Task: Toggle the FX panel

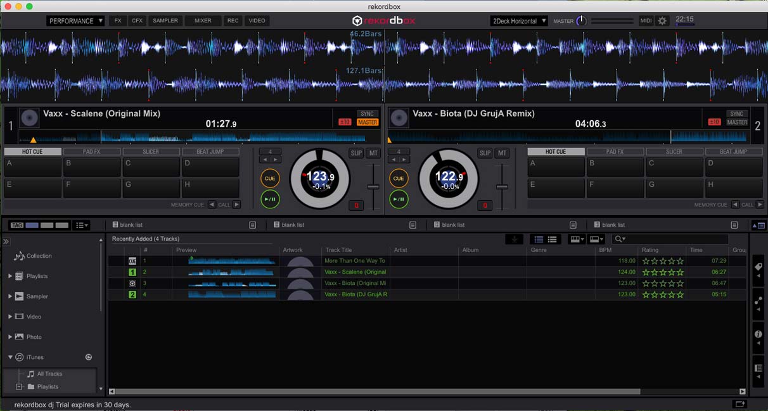Action: pos(118,21)
